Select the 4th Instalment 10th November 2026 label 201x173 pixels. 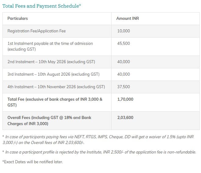click(x=56, y=87)
